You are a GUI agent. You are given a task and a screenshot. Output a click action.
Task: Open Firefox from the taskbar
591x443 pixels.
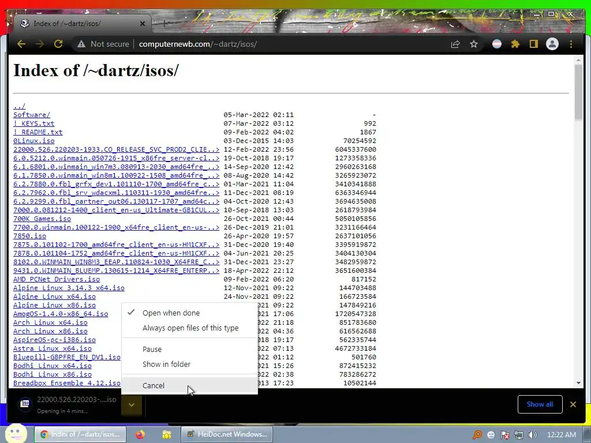(x=140, y=434)
